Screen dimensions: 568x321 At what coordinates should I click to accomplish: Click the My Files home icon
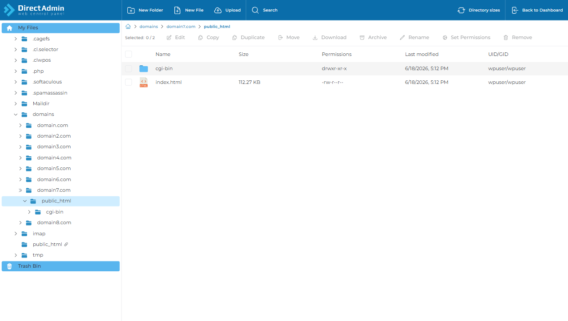[x=9, y=28]
